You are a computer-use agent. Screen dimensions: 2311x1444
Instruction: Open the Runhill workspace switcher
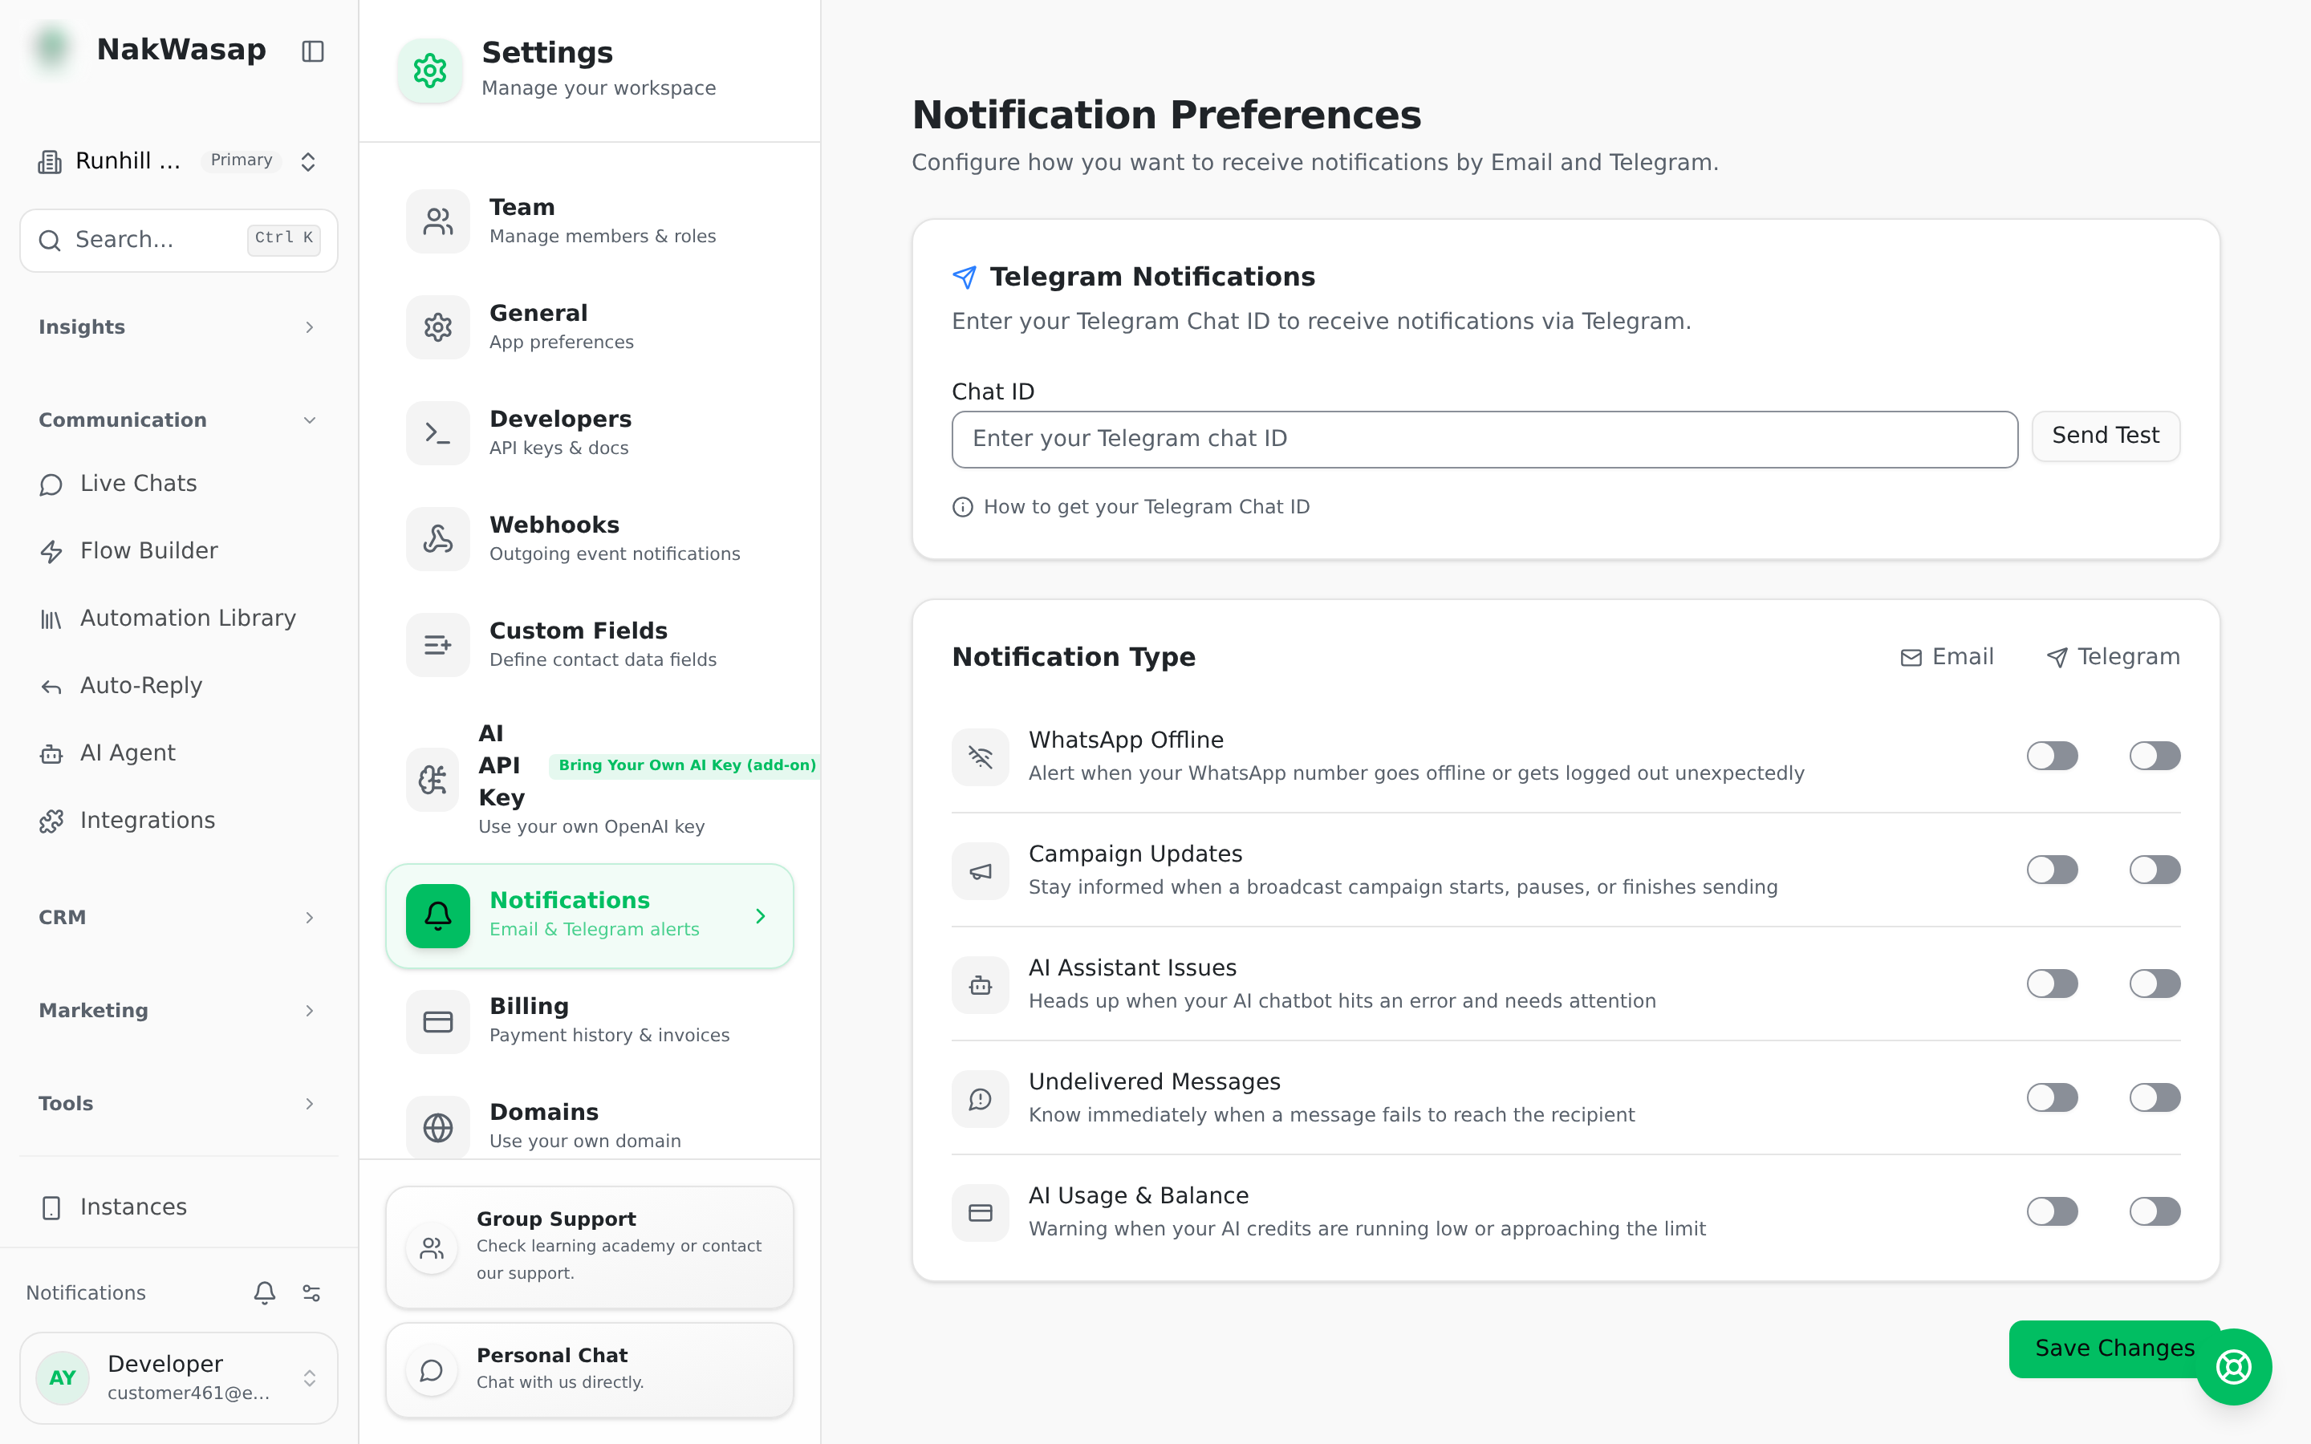(x=179, y=160)
